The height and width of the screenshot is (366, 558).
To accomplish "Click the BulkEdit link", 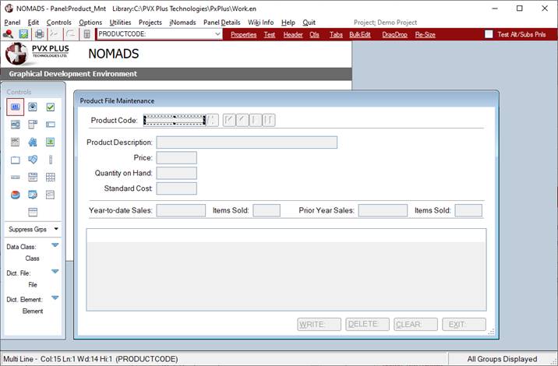I will [360, 34].
